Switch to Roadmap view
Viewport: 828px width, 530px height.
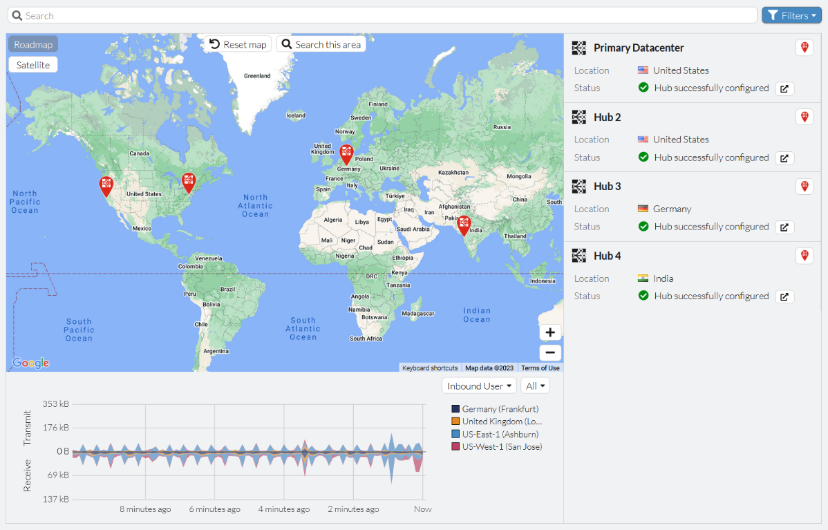pyautogui.click(x=32, y=44)
